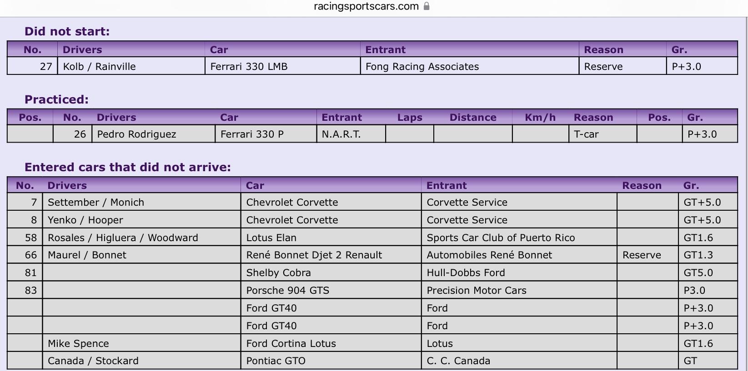Click 'Maurel / Bonnet' drivers cell
Image resolution: width=748 pixels, height=371 pixels.
(x=141, y=255)
